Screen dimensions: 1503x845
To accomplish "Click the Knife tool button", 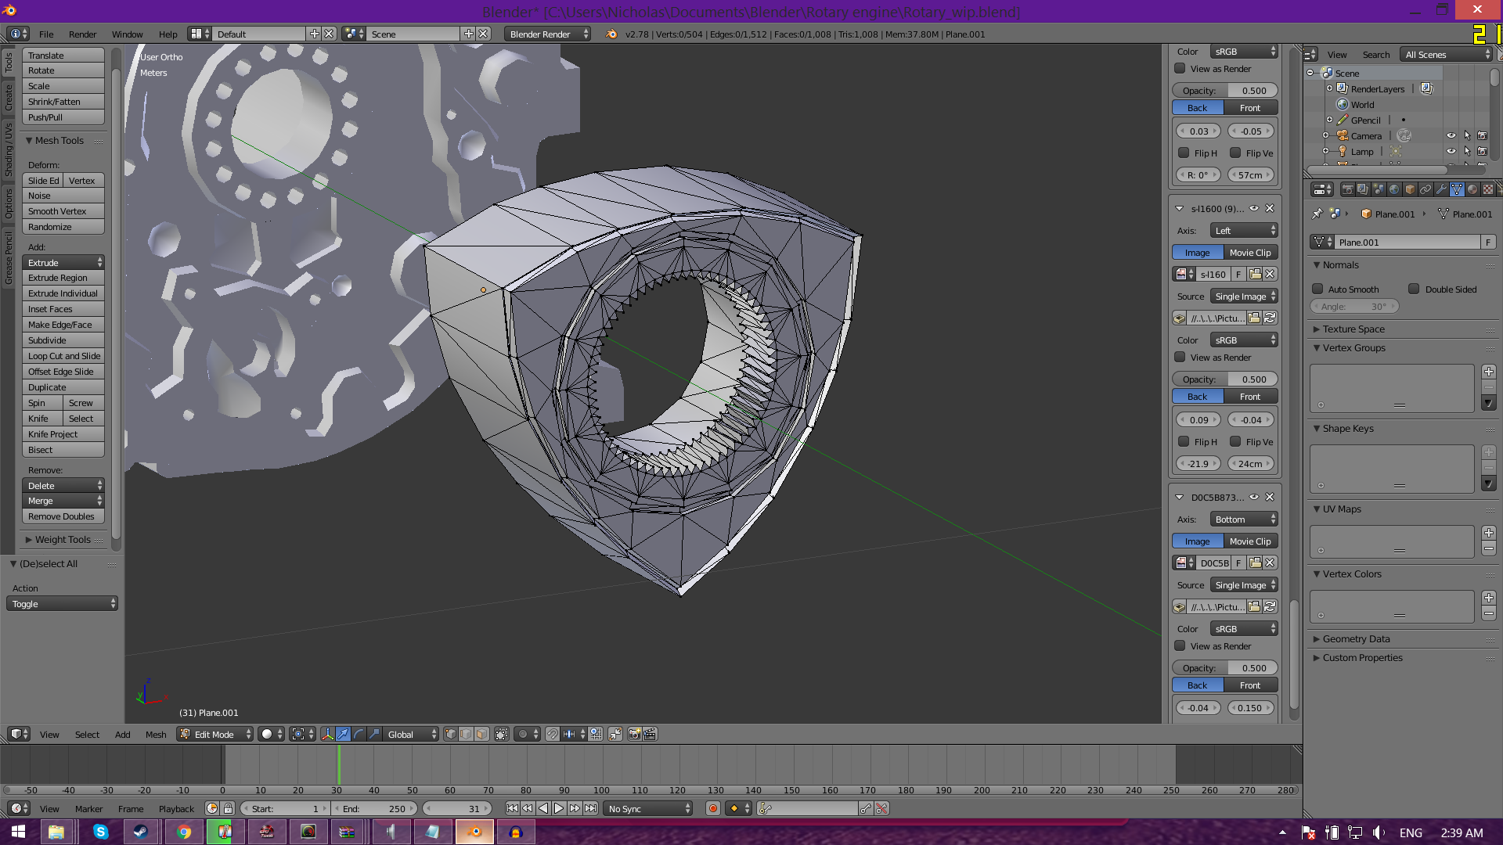I will point(42,418).
